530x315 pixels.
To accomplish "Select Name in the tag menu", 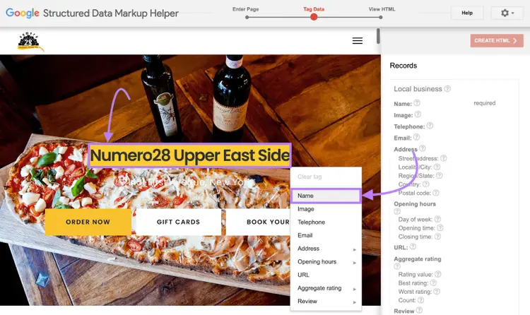I will pyautogui.click(x=326, y=196).
